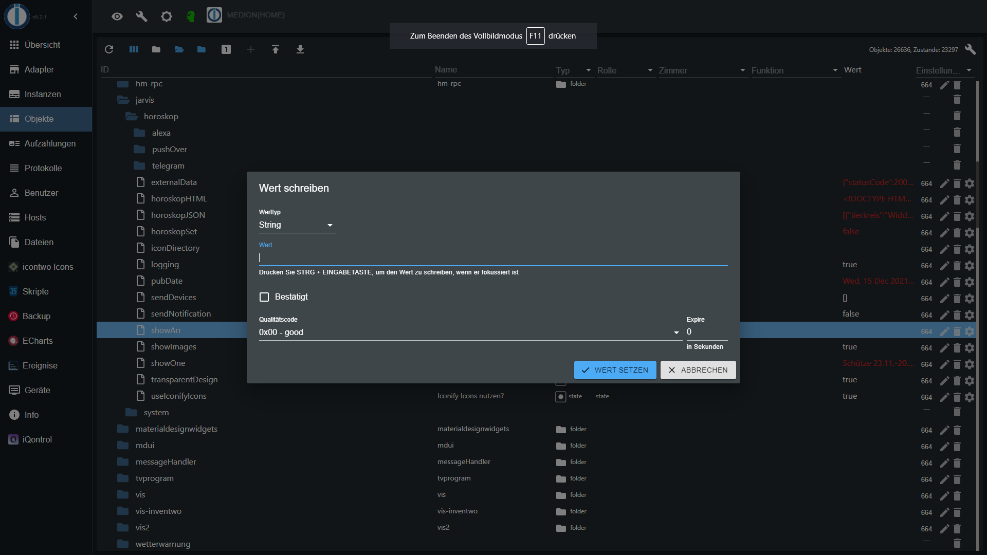Click the edit pencil for the vis2 folder
987x555 pixels.
[944, 529]
